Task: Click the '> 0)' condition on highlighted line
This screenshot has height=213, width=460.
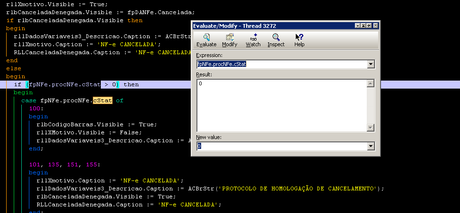Action: [x=112, y=84]
